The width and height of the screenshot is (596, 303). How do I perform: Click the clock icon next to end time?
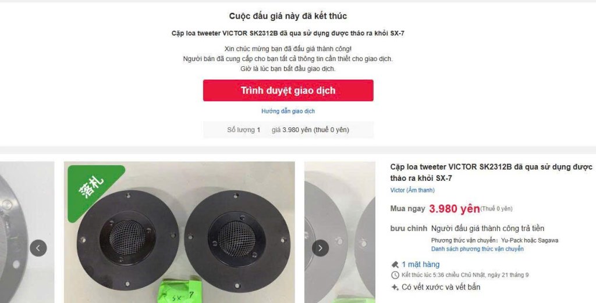point(395,275)
